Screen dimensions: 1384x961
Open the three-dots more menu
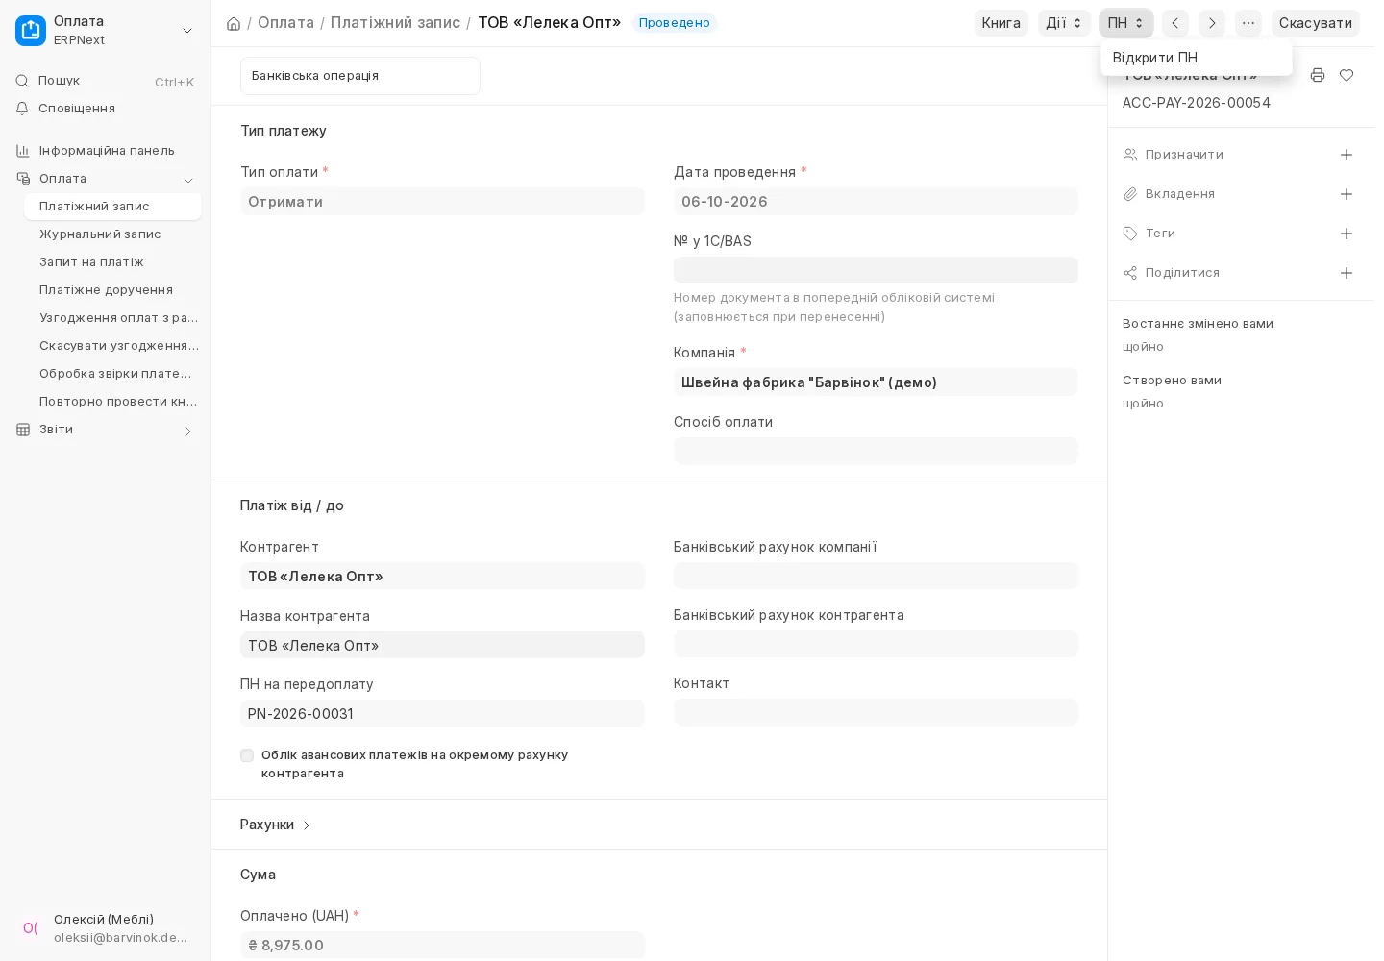click(x=1248, y=23)
